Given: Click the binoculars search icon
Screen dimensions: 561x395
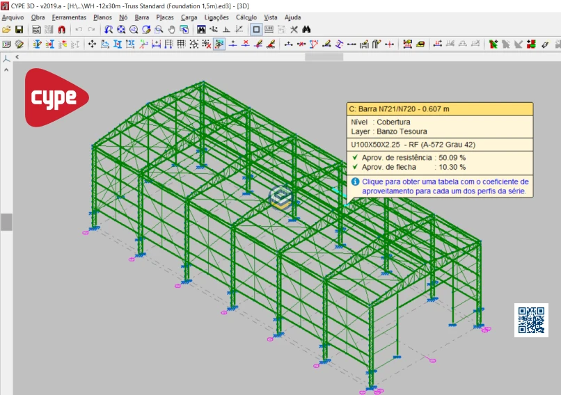Looking at the screenshot, I should [x=306, y=30].
